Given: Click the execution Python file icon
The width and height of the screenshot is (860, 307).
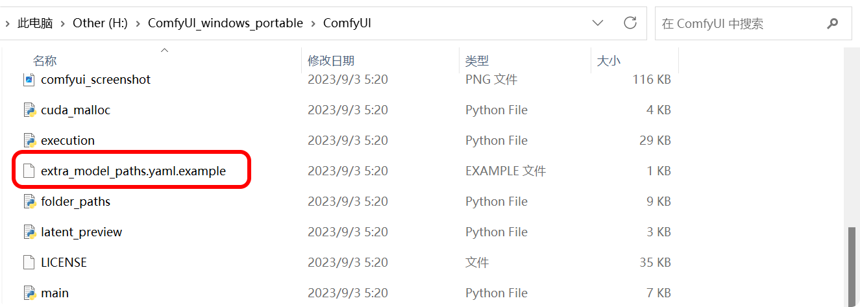Looking at the screenshot, I should coord(29,141).
